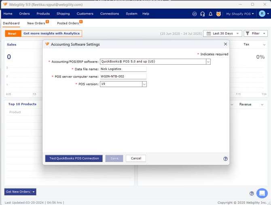
Task: Open the activity monitor pulse icon
Action: (x=195, y=14)
